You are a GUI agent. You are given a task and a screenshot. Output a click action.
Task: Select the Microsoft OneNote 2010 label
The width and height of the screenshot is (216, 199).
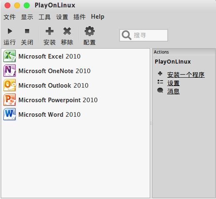pyautogui.click(x=55, y=71)
